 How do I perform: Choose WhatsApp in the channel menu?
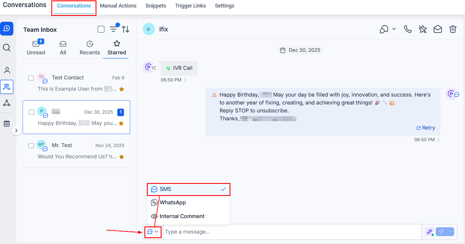coord(189,203)
